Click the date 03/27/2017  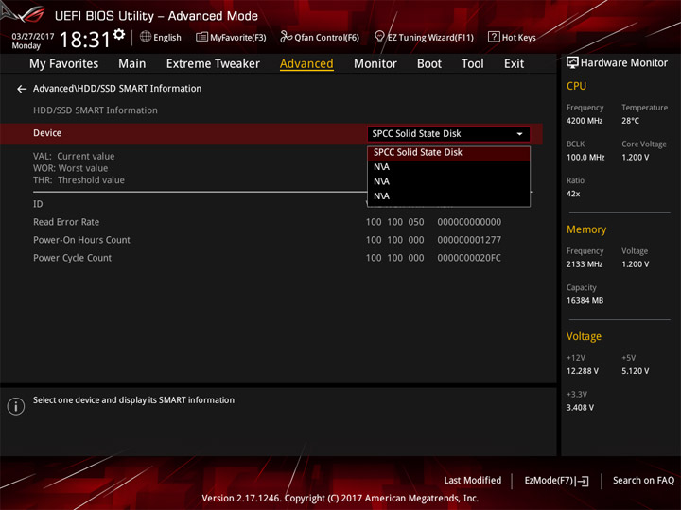(33, 37)
